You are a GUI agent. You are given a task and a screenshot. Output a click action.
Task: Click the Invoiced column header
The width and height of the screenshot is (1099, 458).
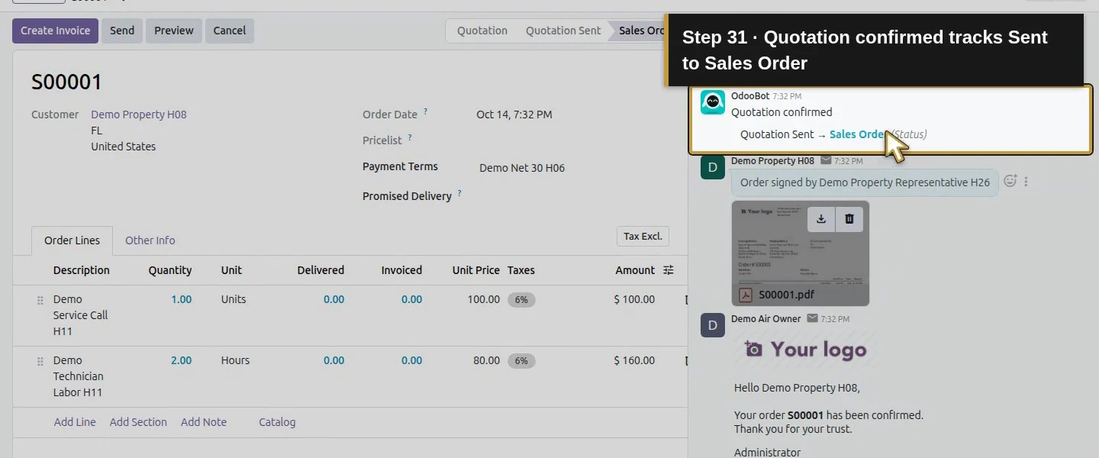coord(401,270)
